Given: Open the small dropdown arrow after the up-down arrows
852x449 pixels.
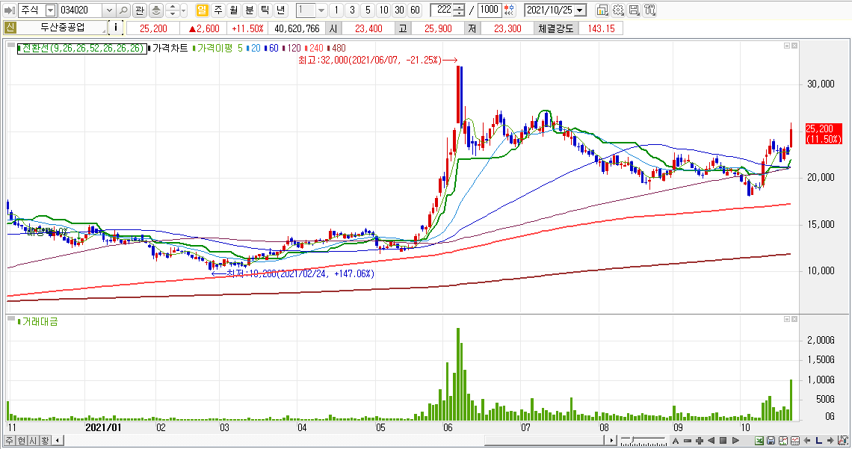Looking at the screenshot, I should point(184,10).
